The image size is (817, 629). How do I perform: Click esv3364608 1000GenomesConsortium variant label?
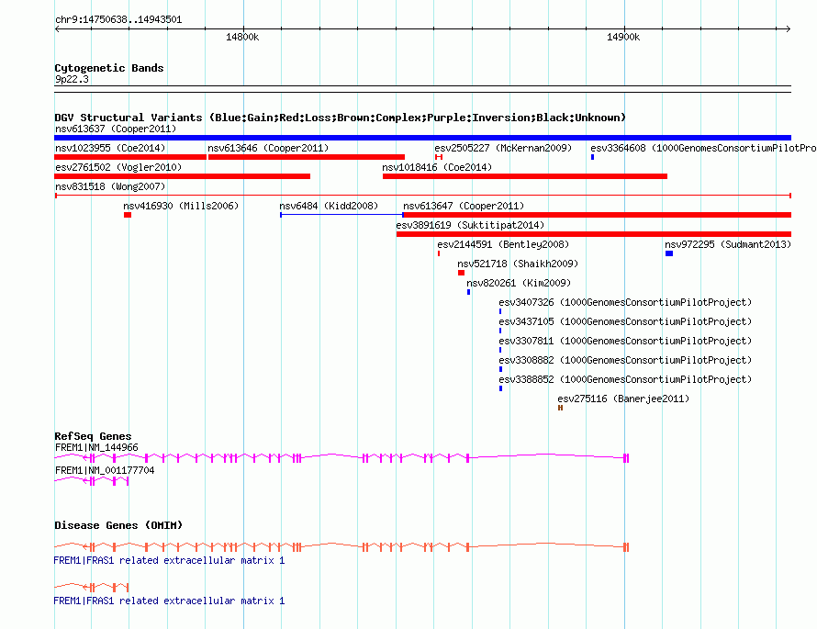[703, 148]
